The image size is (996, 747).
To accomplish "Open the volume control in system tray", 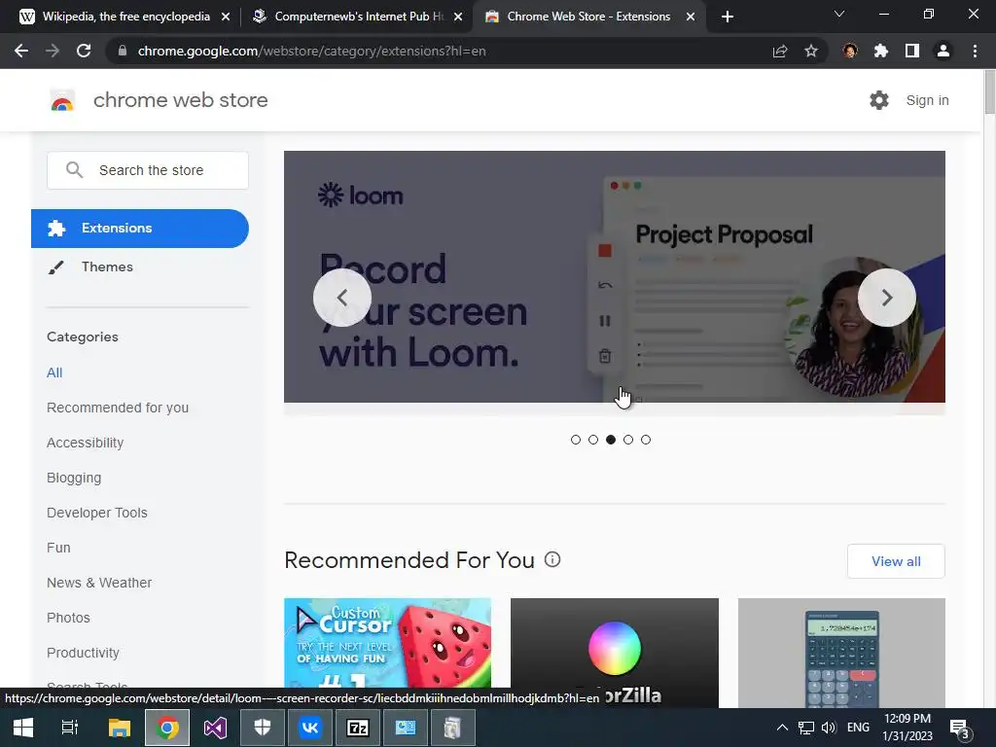I will click(x=829, y=728).
